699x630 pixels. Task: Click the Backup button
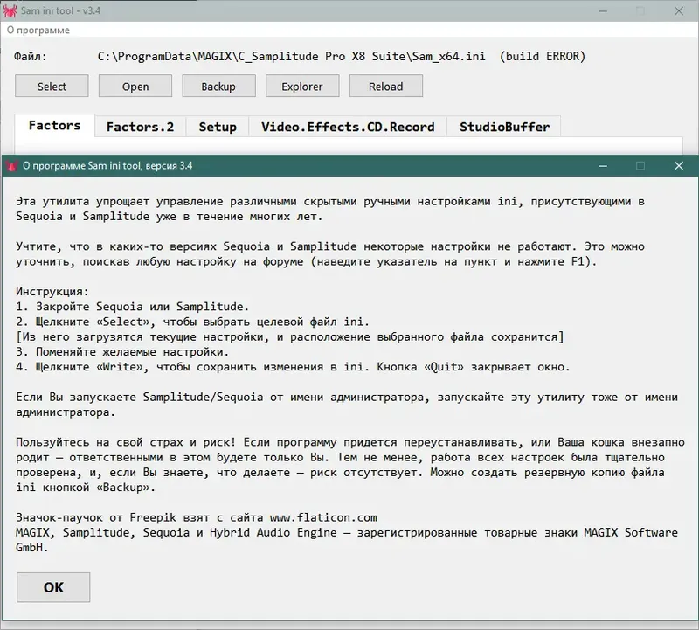coord(218,86)
